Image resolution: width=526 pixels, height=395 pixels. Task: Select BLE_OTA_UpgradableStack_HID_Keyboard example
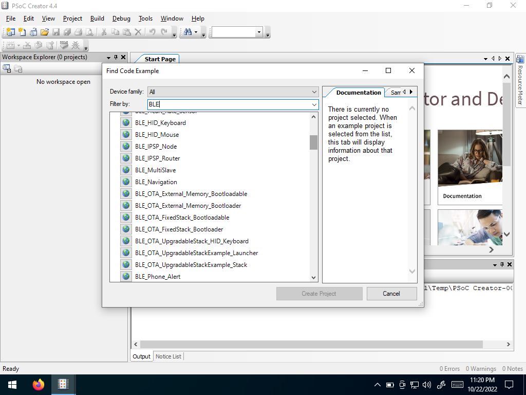[x=192, y=241]
